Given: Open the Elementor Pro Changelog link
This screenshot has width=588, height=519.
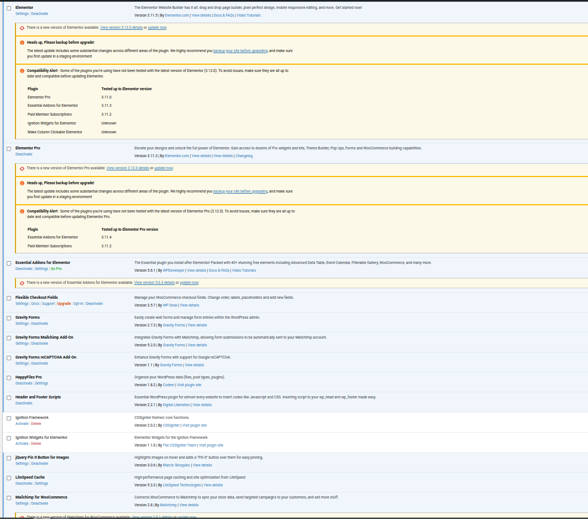Looking at the screenshot, I should (244, 156).
